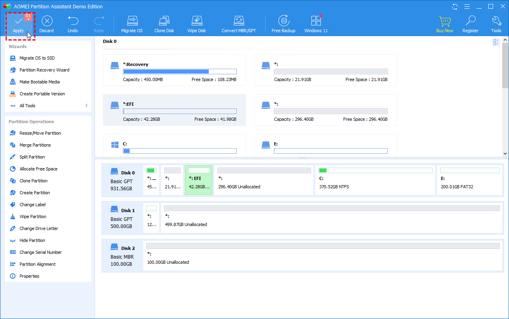
Task: Check Windows 11 upgrade compatibility
Action: click(316, 23)
